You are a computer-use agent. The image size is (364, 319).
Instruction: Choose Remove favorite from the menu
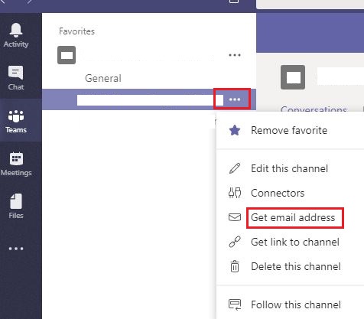pos(289,130)
